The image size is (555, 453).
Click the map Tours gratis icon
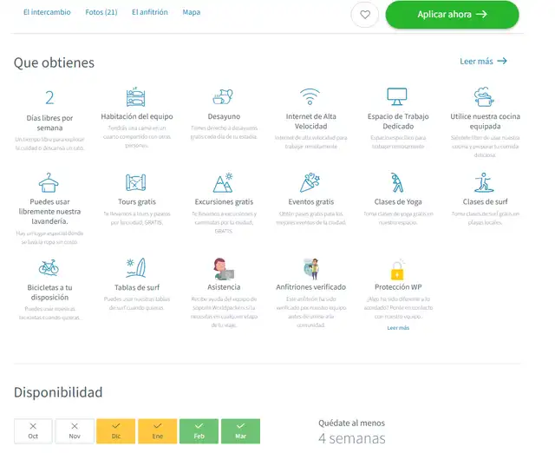click(136, 182)
